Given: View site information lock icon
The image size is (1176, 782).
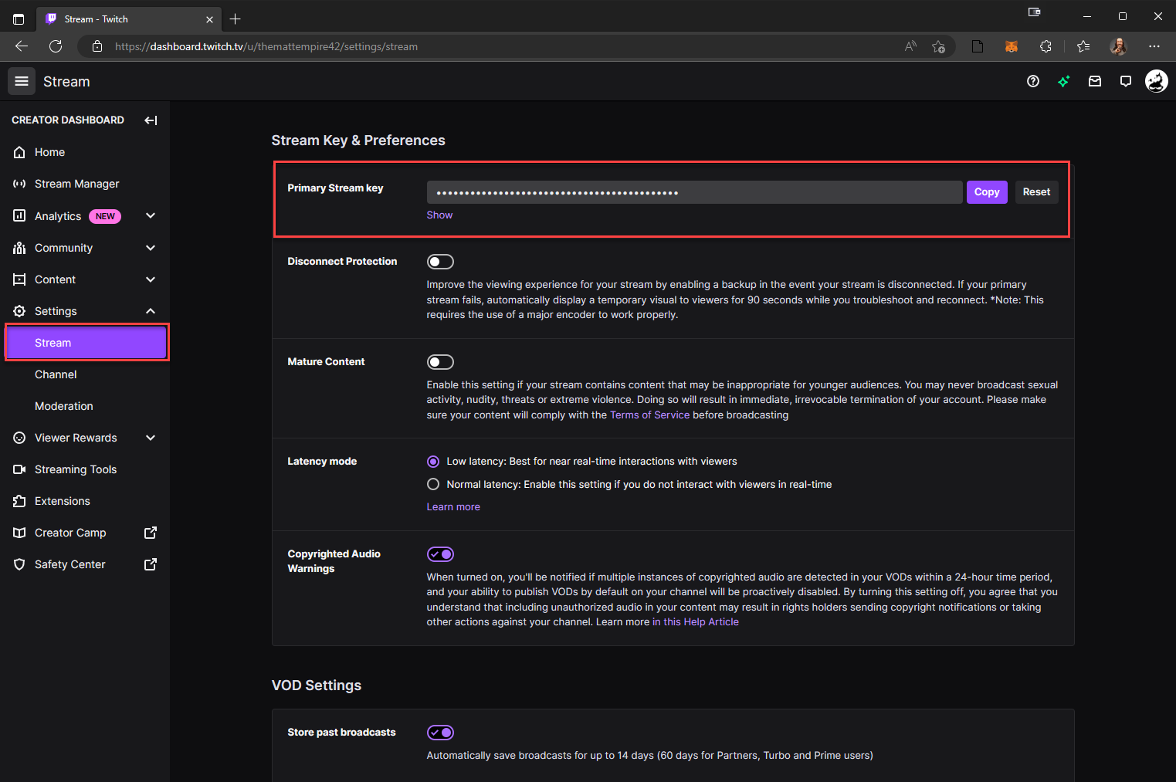Looking at the screenshot, I should click(x=97, y=46).
